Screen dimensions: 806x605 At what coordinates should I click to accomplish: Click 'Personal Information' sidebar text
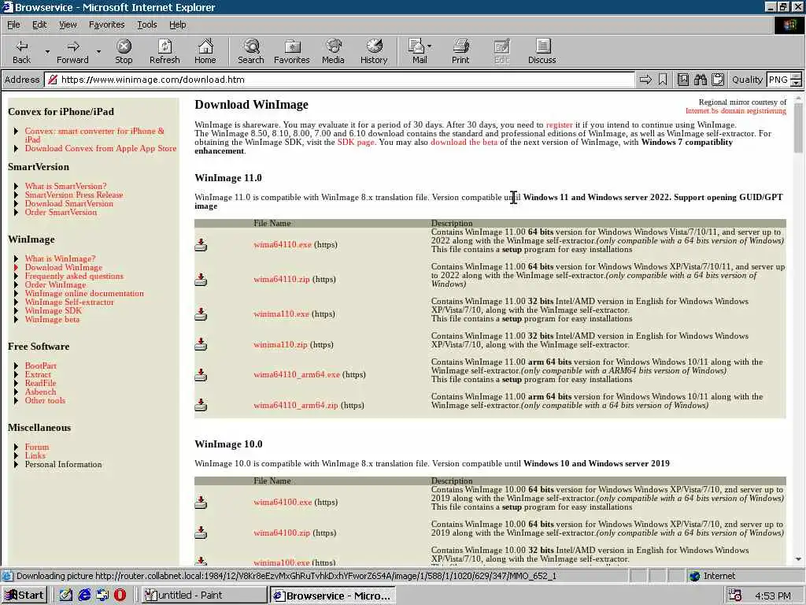coord(63,464)
